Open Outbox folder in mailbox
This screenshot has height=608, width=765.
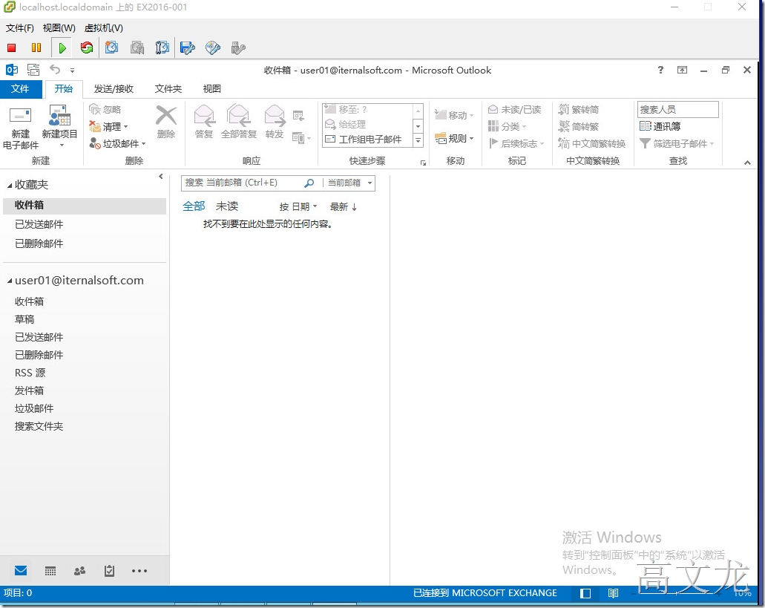click(x=29, y=390)
